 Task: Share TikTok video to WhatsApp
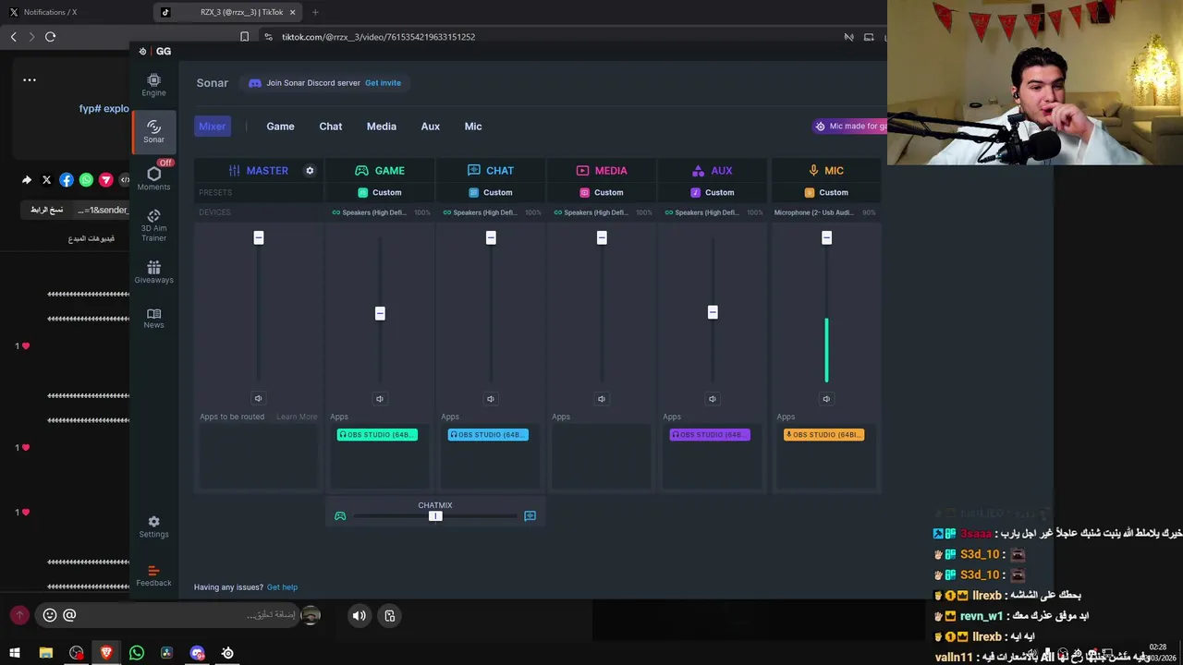tap(86, 180)
